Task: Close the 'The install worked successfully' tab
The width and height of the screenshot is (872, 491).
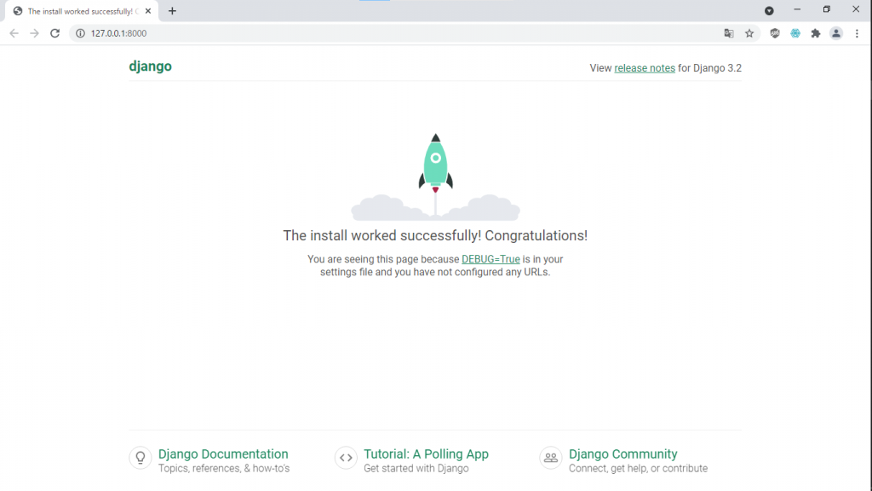Action: point(148,11)
